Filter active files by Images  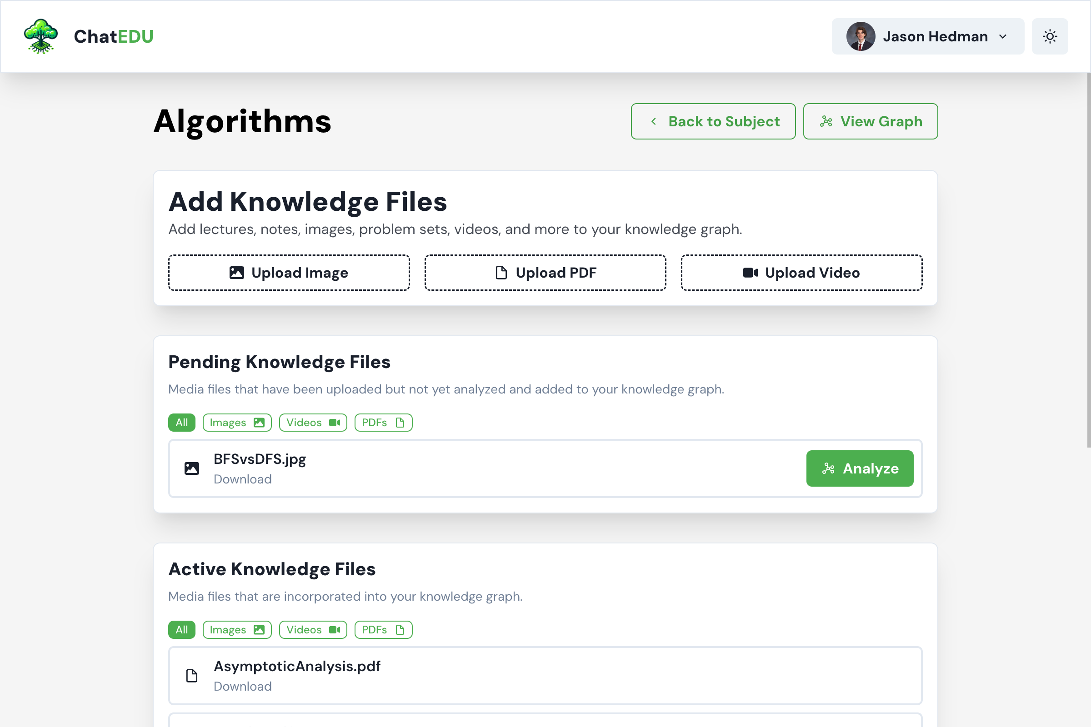[x=236, y=630]
